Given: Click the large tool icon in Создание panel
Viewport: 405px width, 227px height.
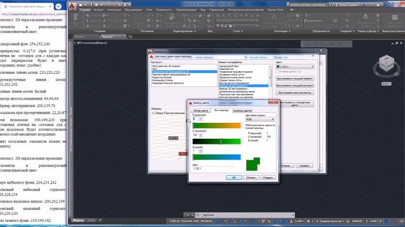Looking at the screenshot, I should (76, 18).
